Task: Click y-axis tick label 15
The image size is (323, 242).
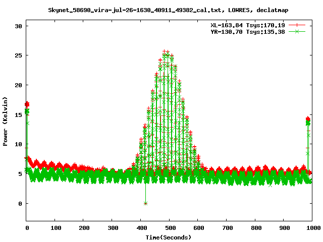Action: pyautogui.click(x=18, y=114)
